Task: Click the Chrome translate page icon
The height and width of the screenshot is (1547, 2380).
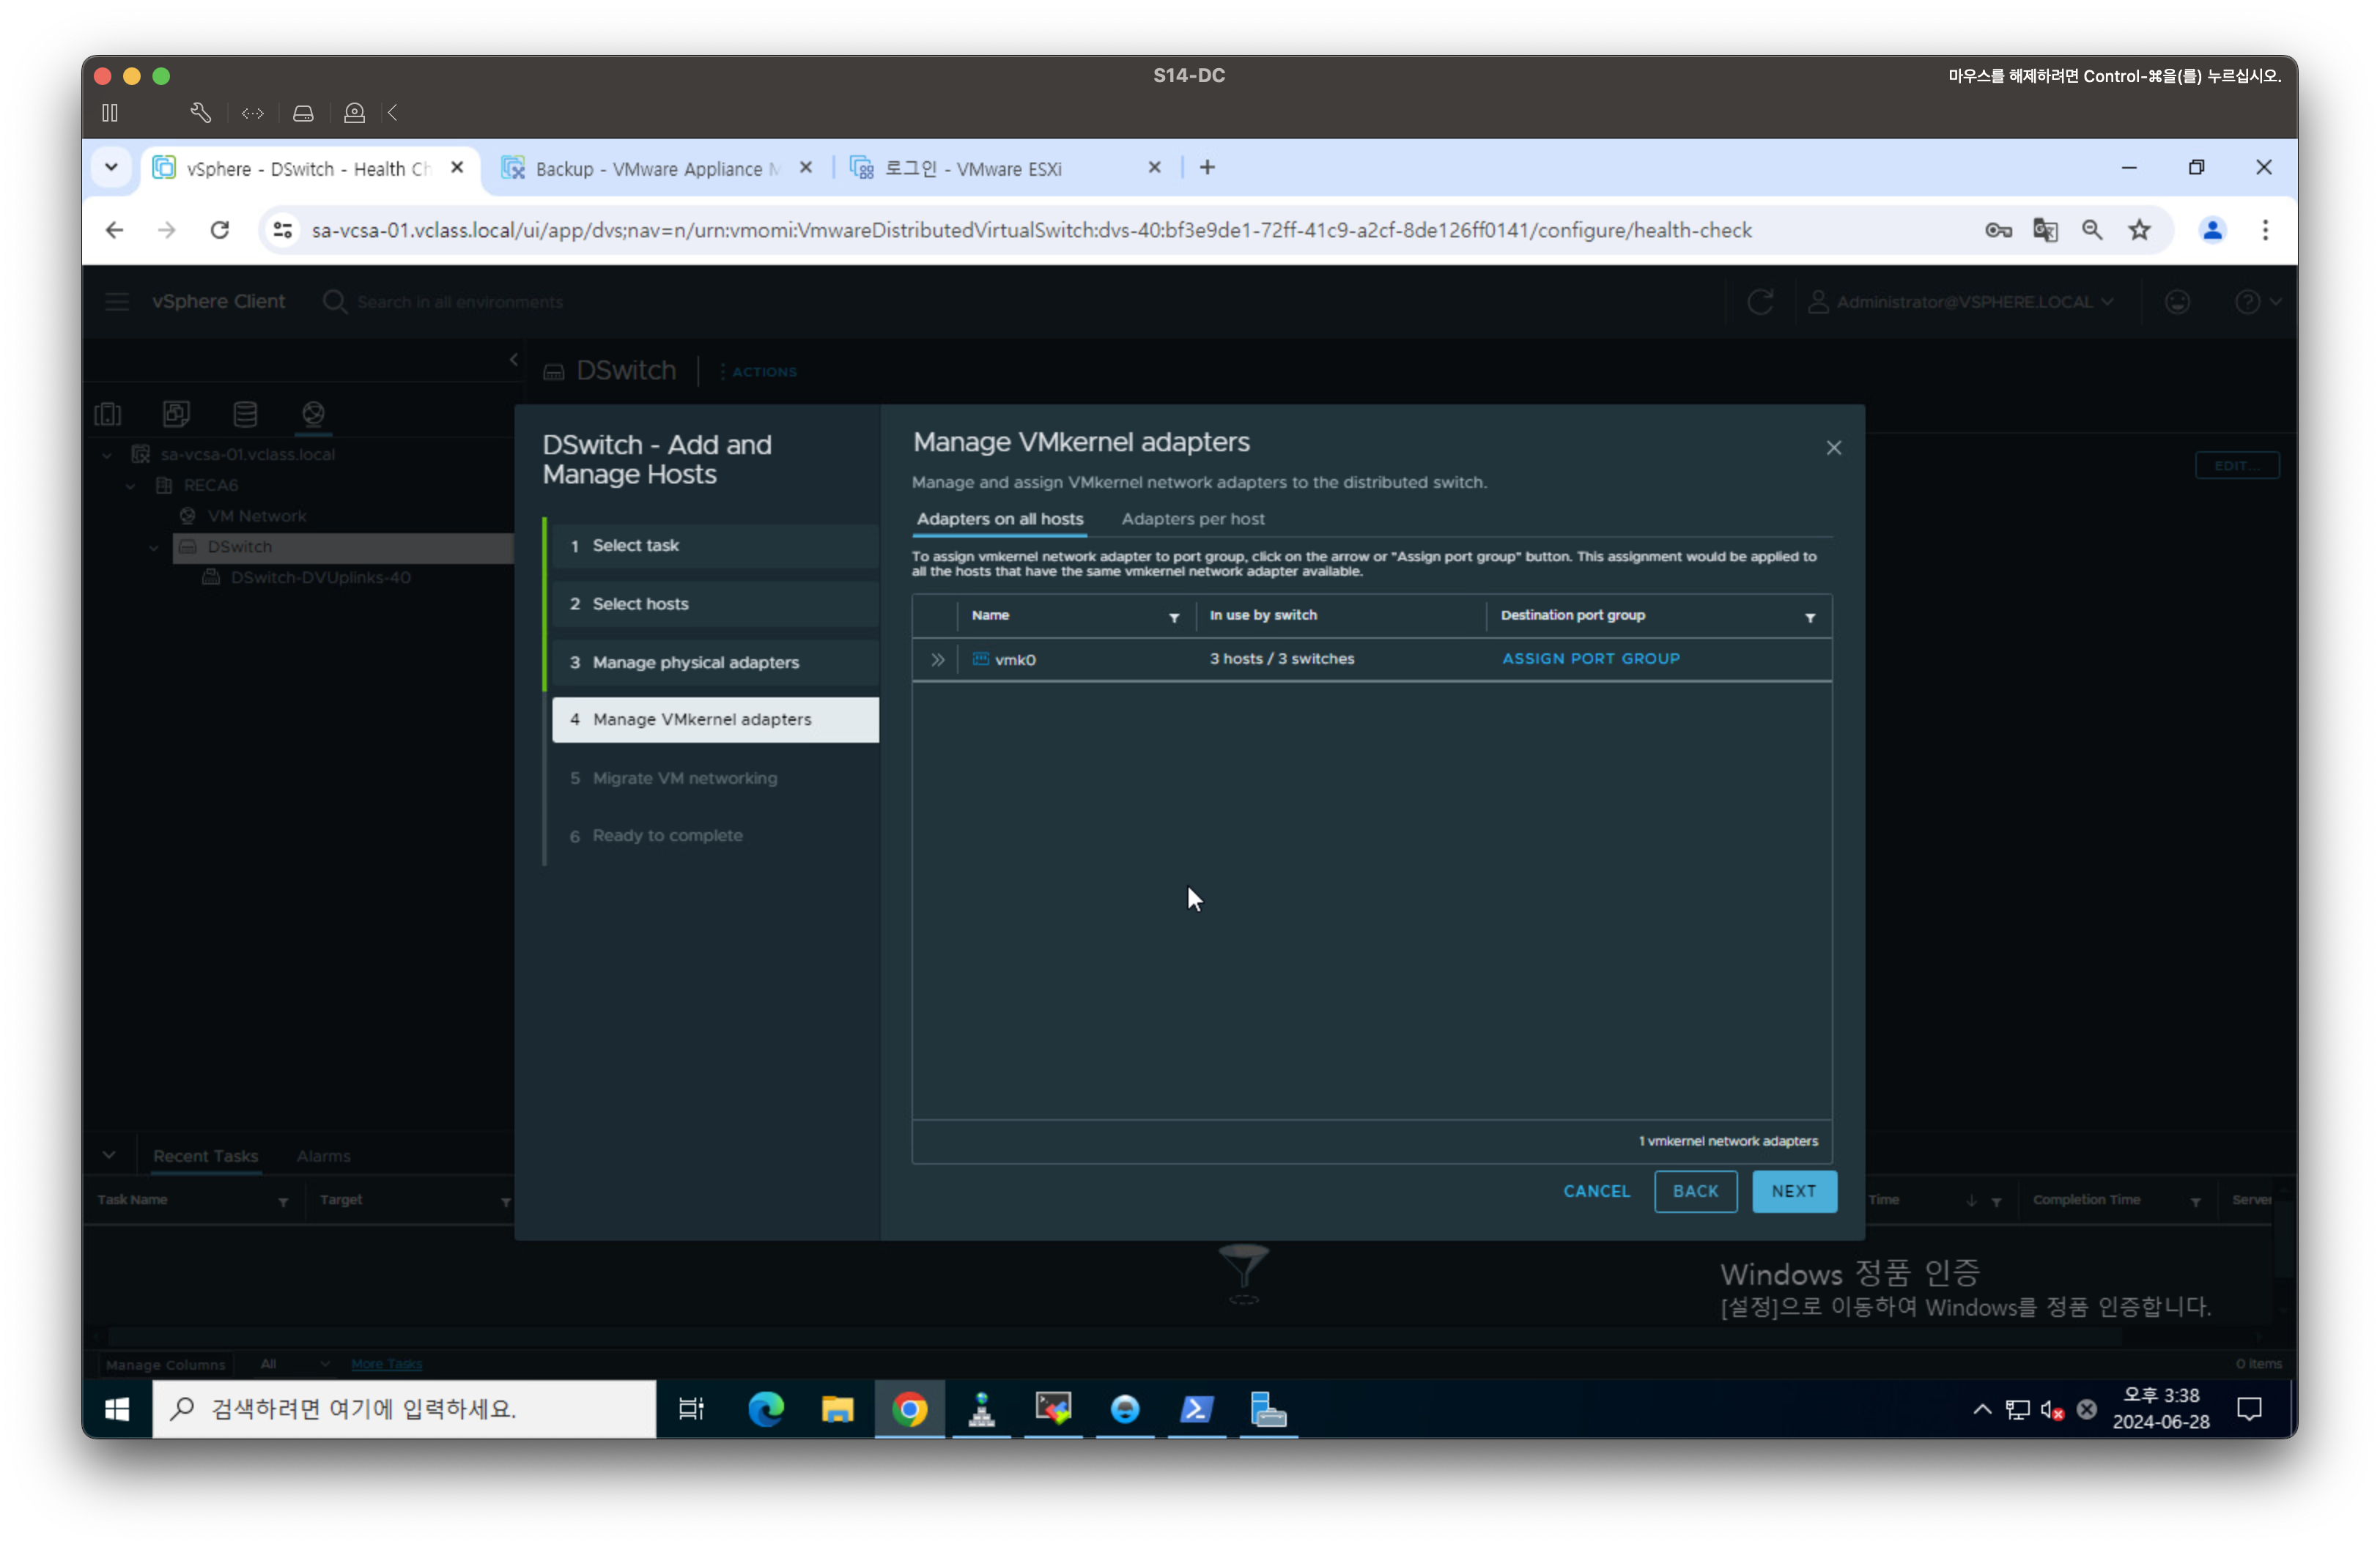Action: pyautogui.click(x=2044, y=231)
